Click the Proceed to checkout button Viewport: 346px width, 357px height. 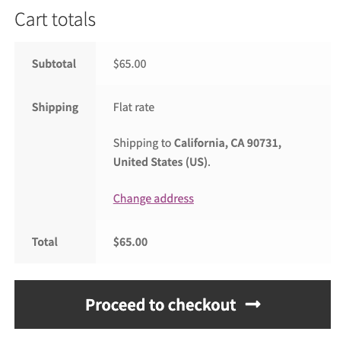tap(173, 304)
